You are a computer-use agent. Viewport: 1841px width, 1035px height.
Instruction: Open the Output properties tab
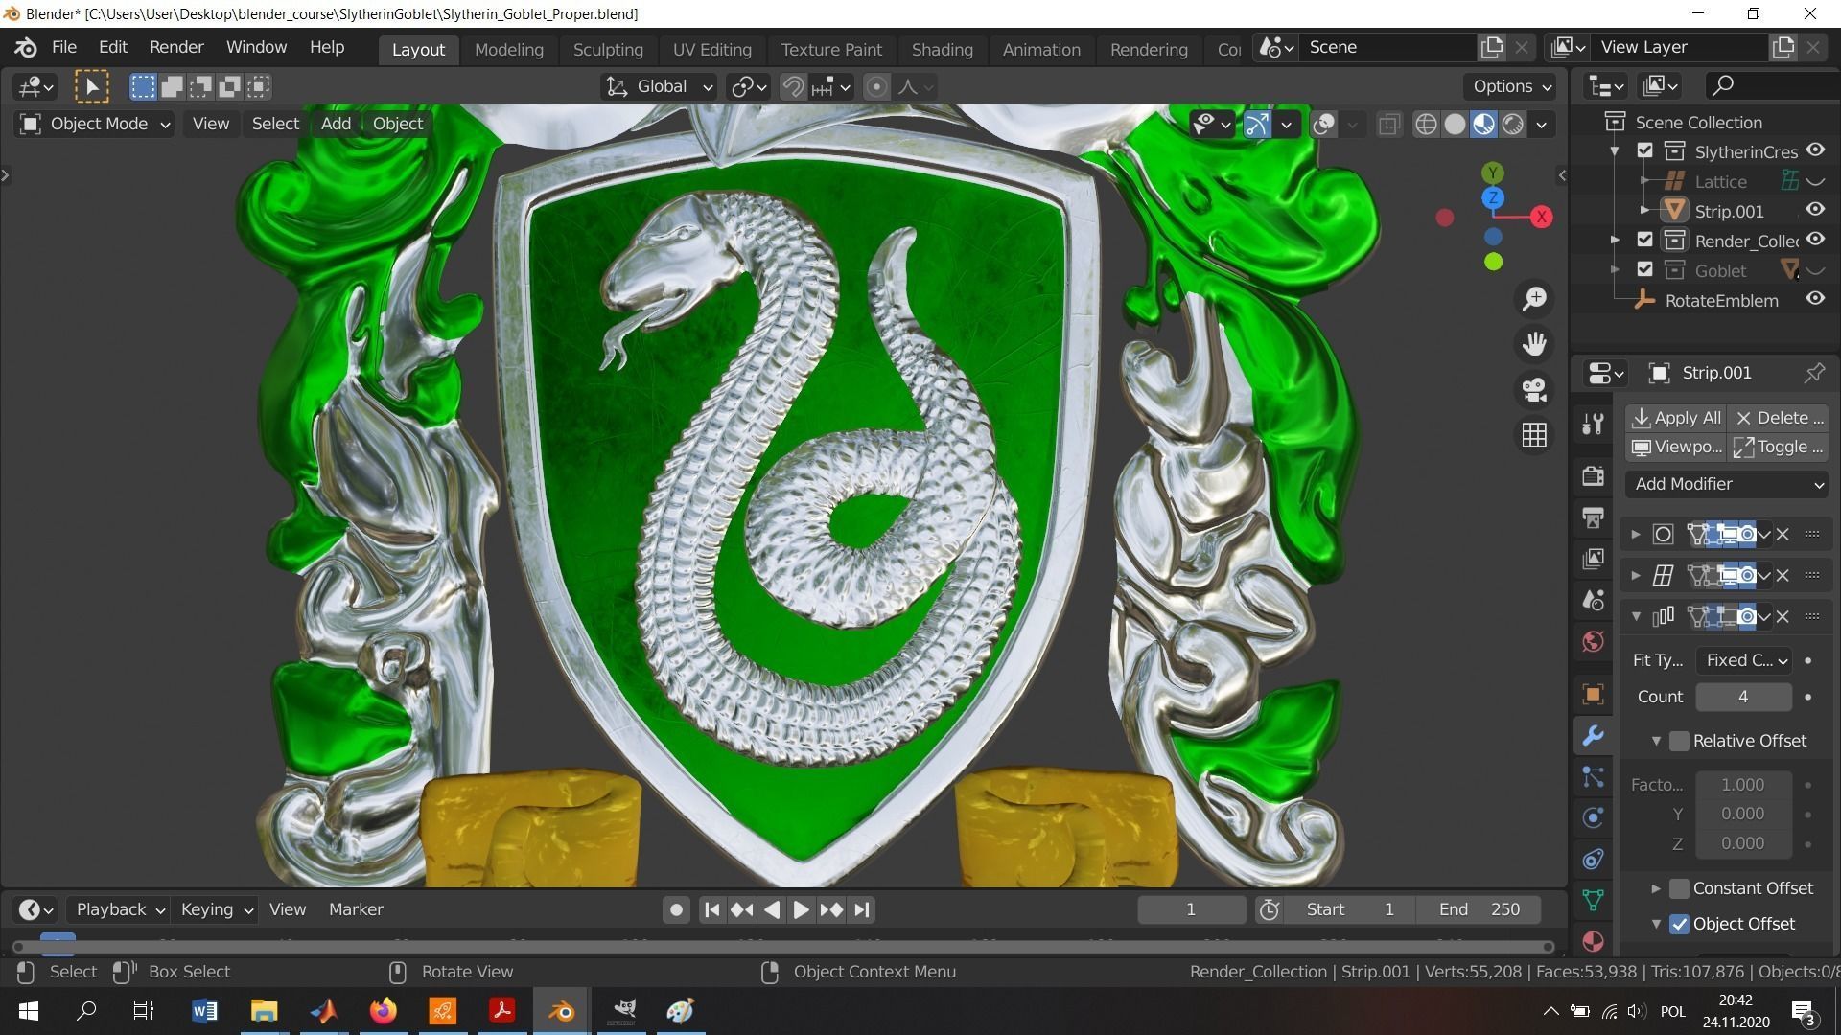click(1593, 517)
